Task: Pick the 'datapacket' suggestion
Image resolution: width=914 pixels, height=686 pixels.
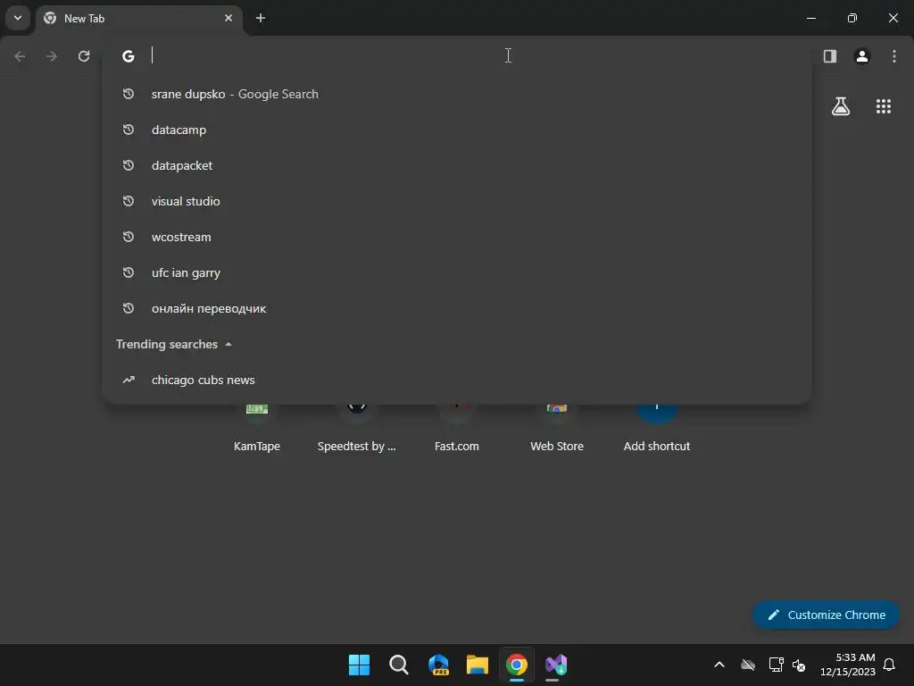Action: [457, 165]
